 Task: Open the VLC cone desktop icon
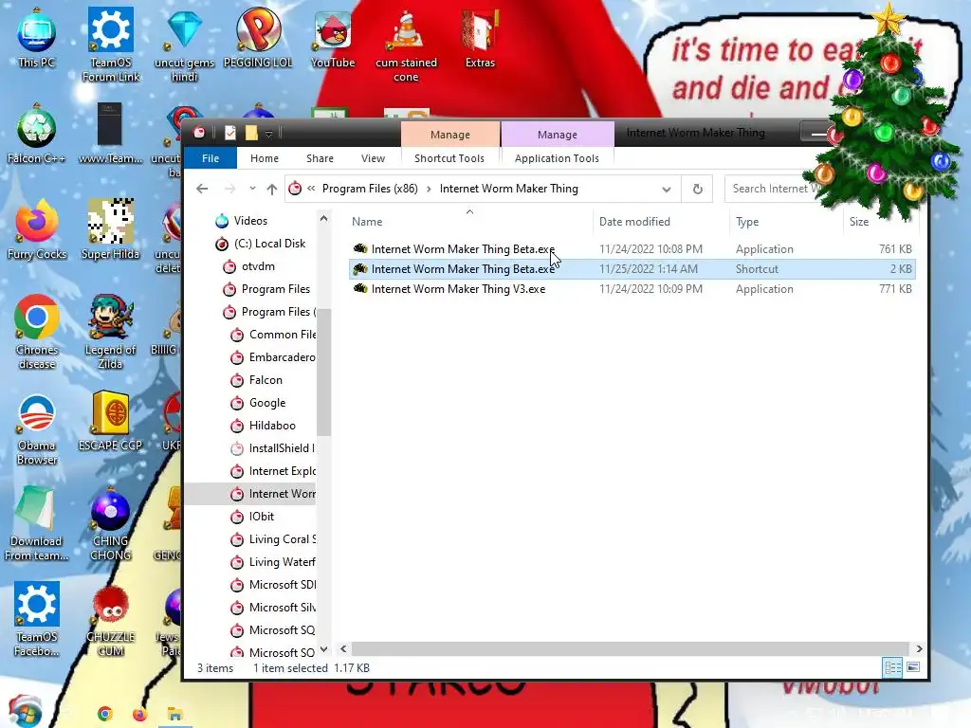pyautogui.click(x=406, y=45)
